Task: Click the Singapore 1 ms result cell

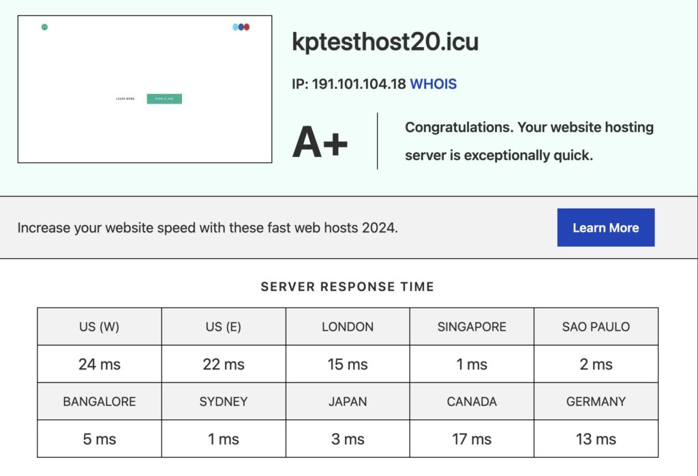Action: coord(473,363)
